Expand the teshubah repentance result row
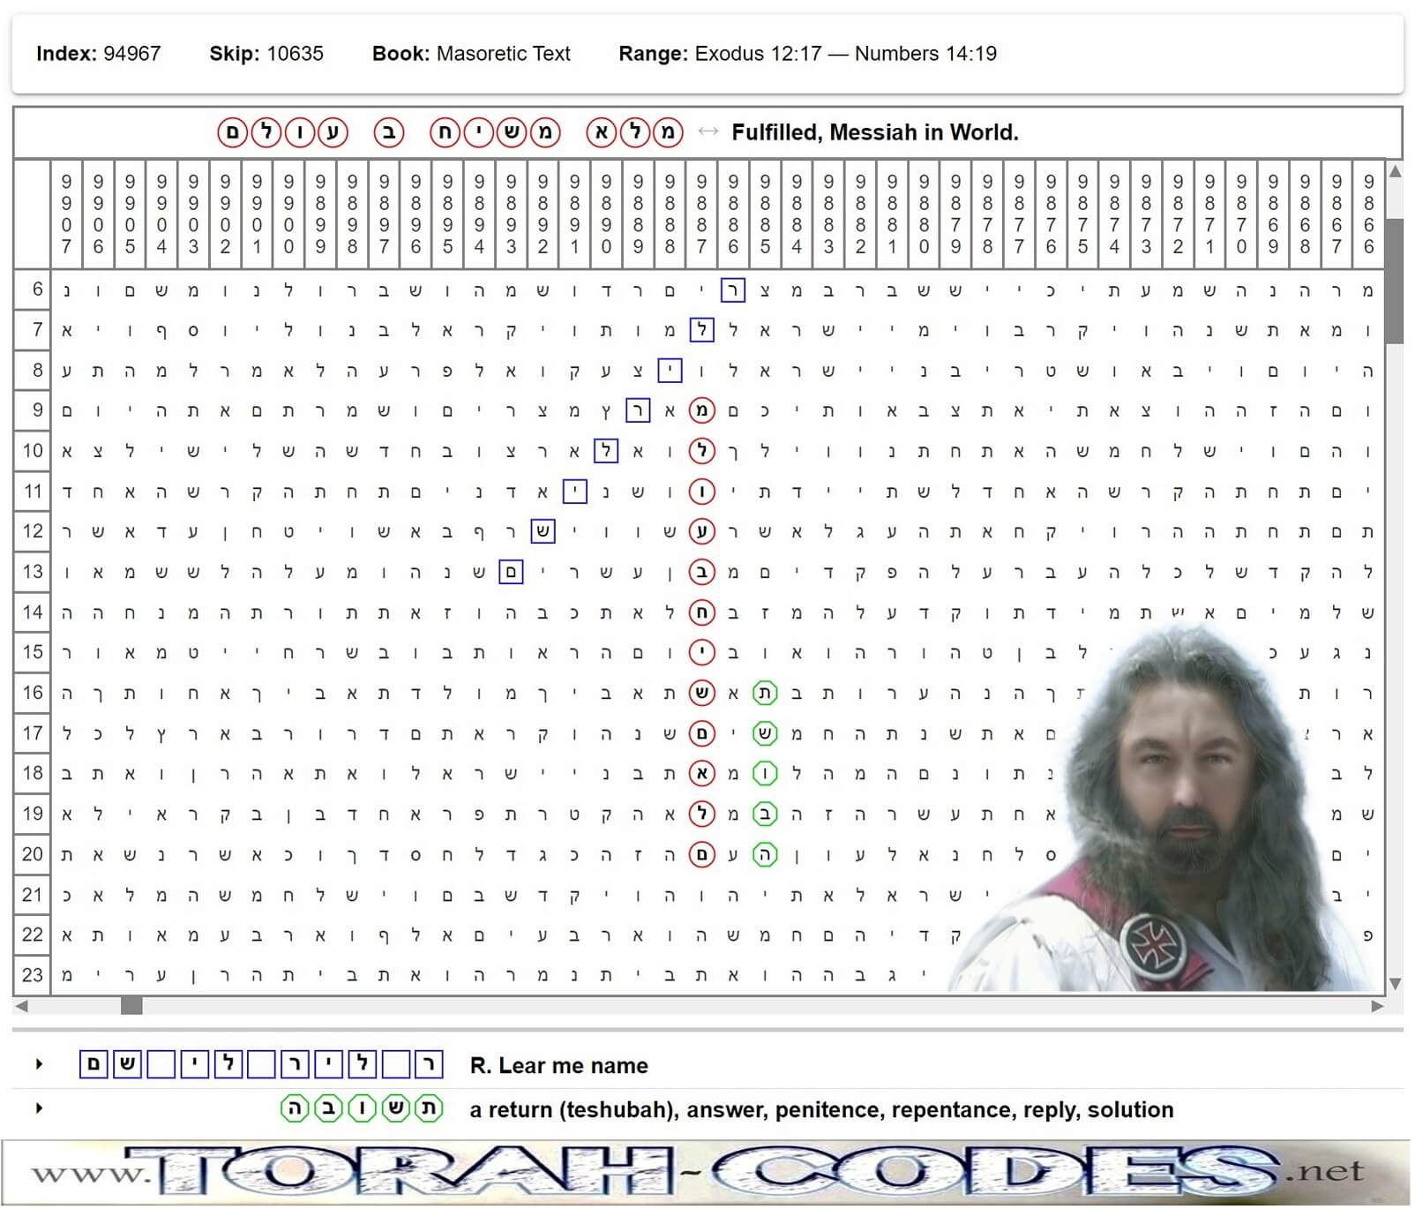1415x1209 pixels. 37,1109
